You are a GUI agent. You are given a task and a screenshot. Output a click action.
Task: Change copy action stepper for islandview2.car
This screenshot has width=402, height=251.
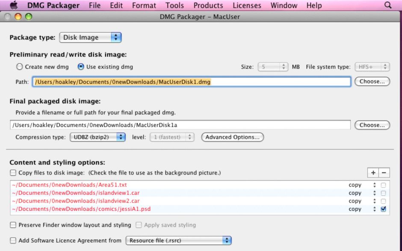click(375, 201)
